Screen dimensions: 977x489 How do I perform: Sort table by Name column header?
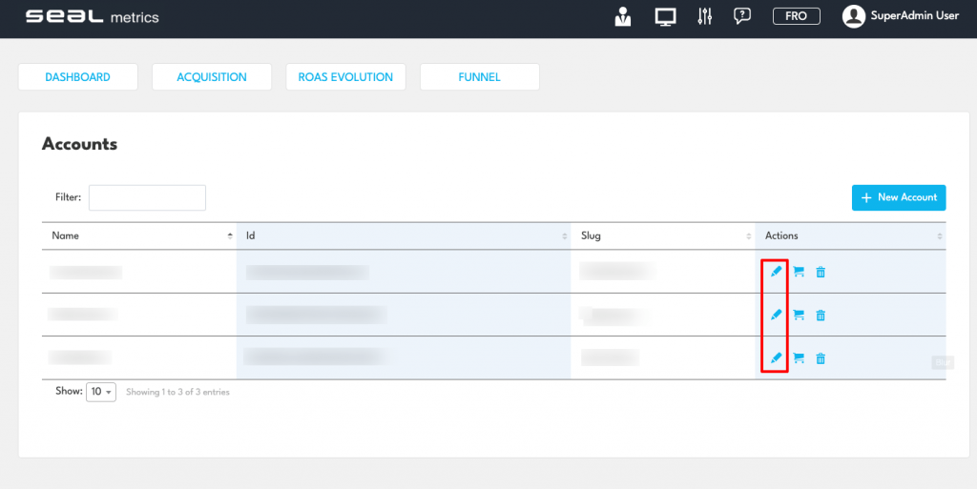[x=138, y=235]
